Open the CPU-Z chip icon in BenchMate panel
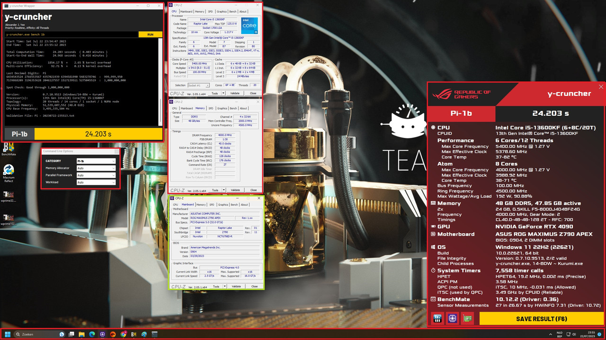606x340 pixels. coord(453,318)
